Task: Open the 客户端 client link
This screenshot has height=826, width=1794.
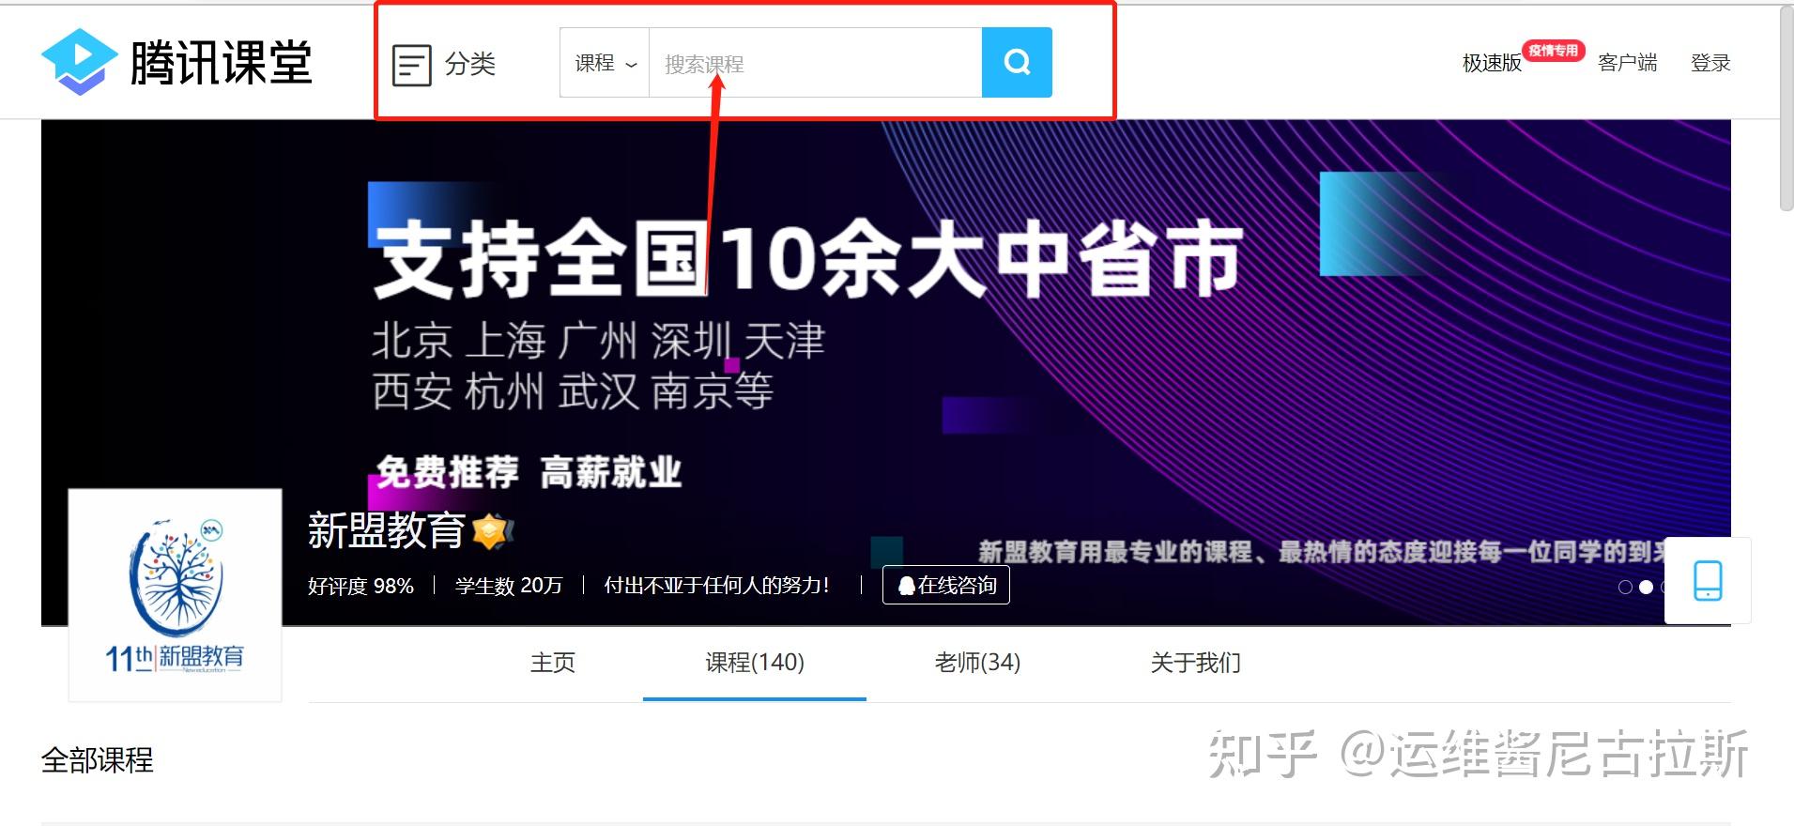Action: click(x=1627, y=63)
